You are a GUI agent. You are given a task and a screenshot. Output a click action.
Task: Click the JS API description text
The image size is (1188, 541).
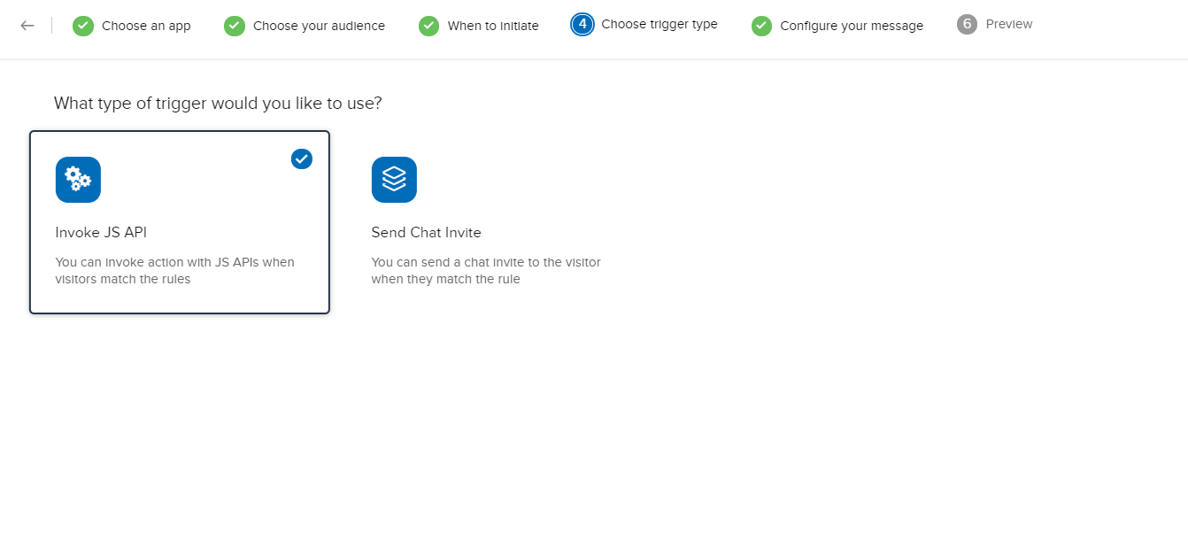tap(174, 271)
